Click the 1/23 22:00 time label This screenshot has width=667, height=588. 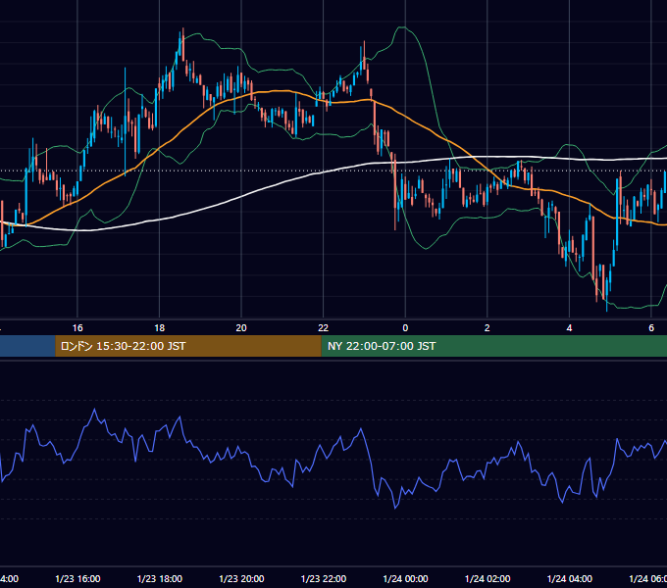(x=324, y=578)
